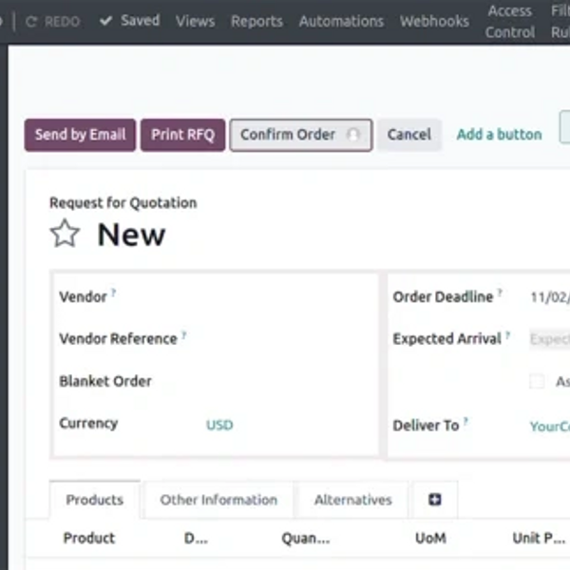570x570 pixels.
Task: Open the Order Deadline date field
Action: tap(549, 297)
